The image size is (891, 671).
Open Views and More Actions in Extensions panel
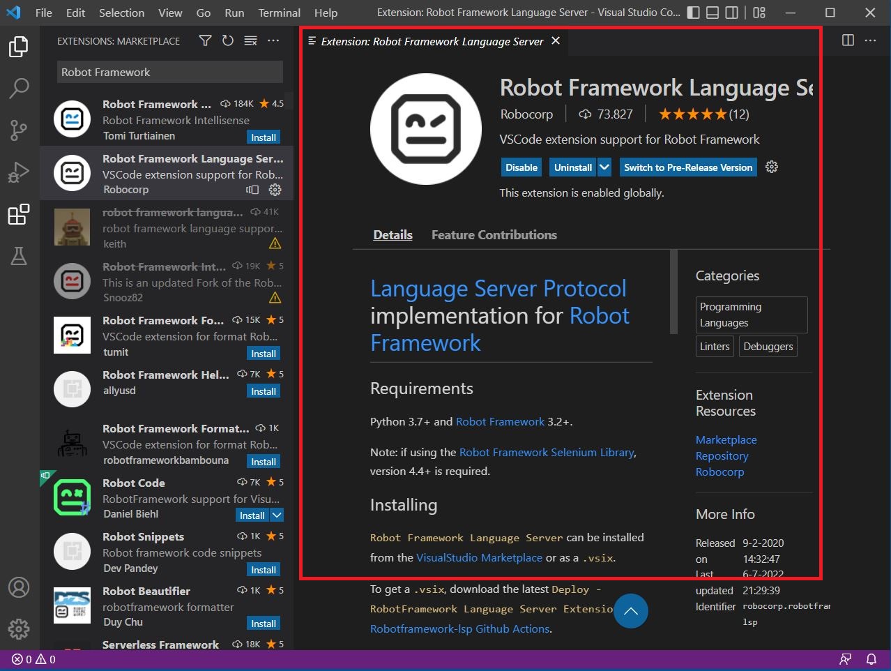(273, 41)
